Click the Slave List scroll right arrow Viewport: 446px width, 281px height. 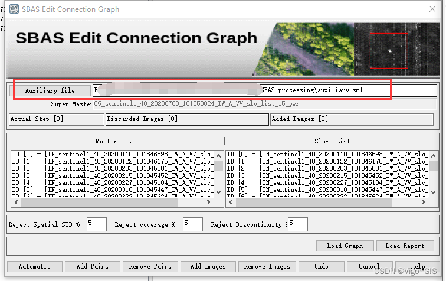[x=424, y=202]
